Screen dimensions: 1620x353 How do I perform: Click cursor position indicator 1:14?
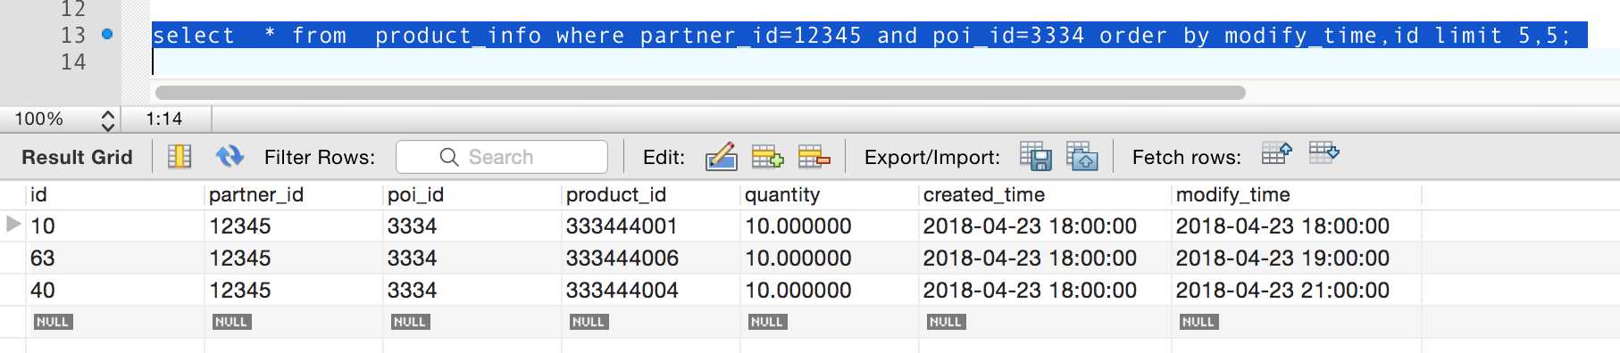coord(164,119)
